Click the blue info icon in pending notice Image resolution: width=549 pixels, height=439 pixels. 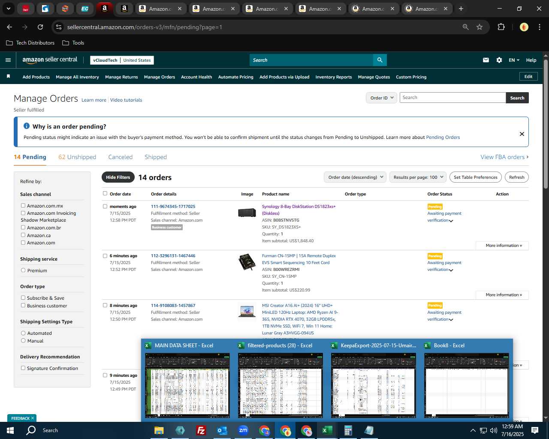[x=27, y=126]
